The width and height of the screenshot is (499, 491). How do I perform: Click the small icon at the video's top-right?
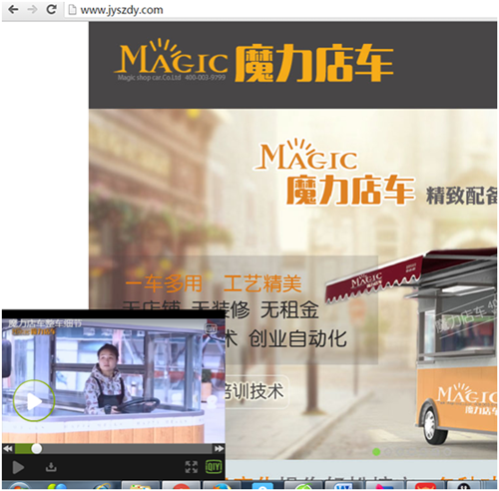click(x=211, y=329)
